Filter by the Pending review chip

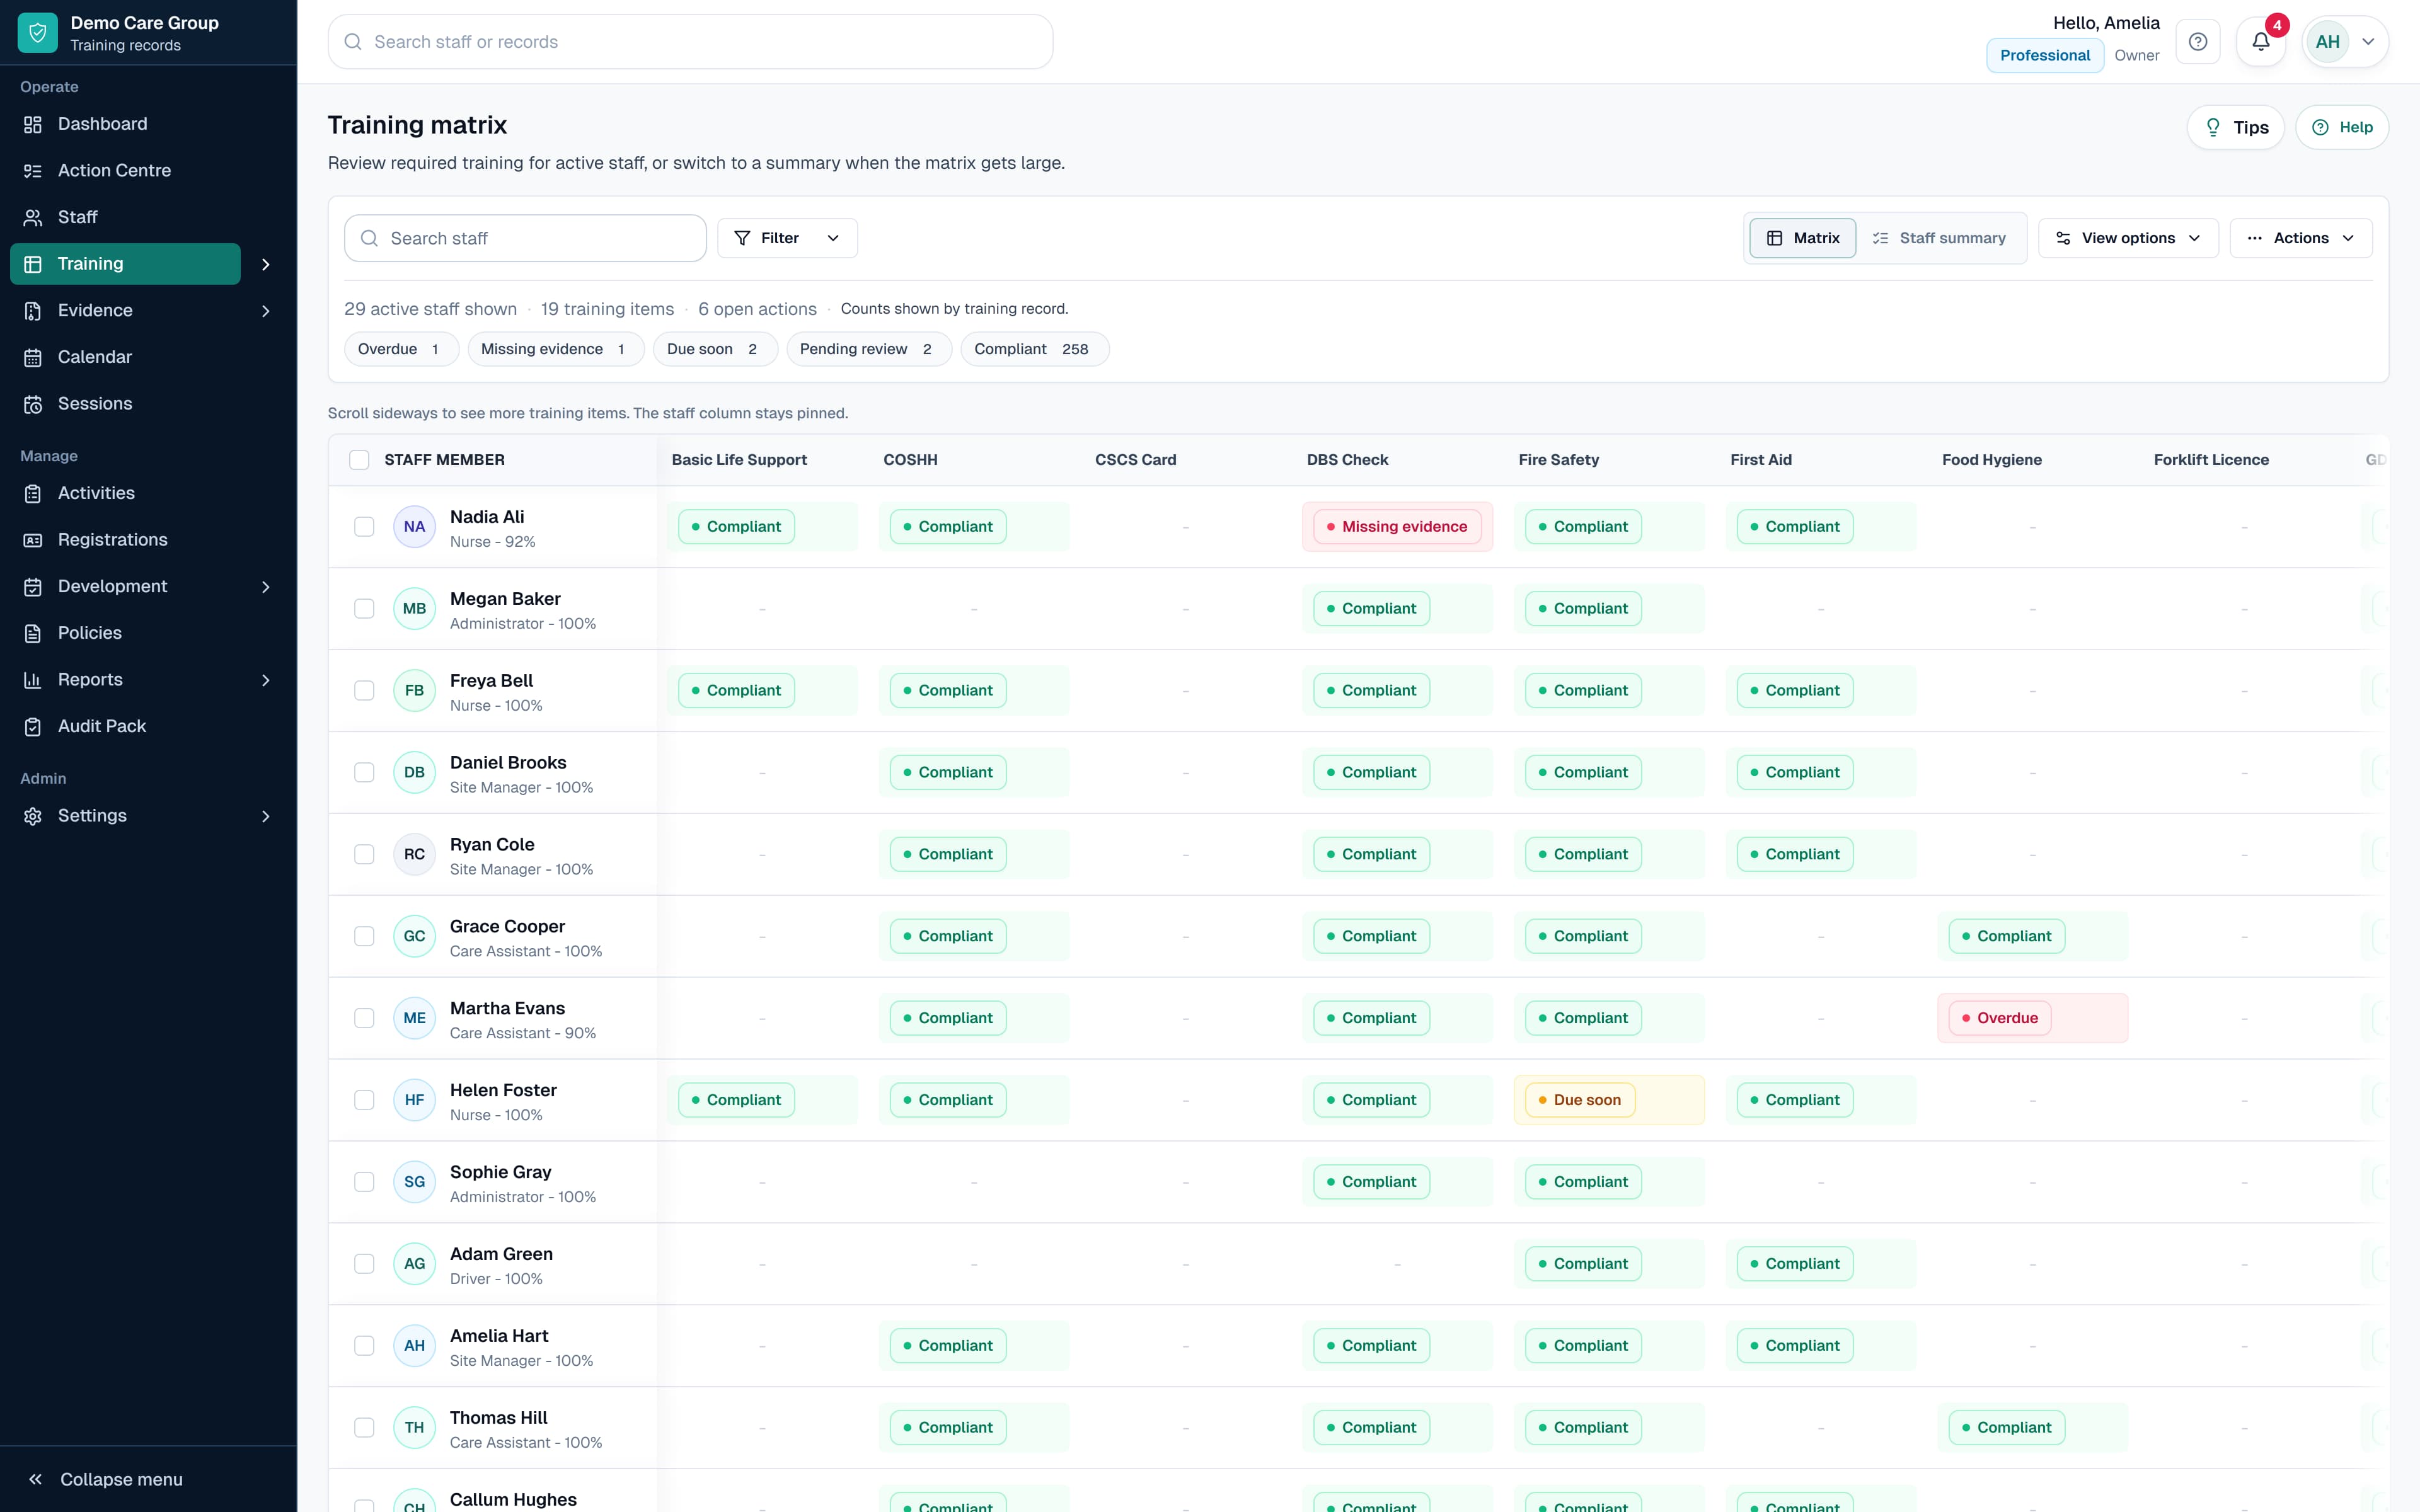868,349
